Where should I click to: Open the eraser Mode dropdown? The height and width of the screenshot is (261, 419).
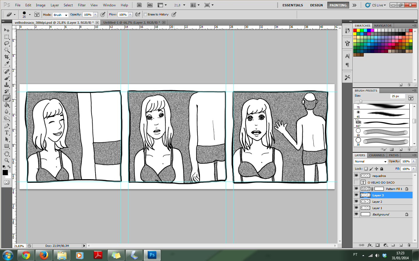[x=61, y=15]
